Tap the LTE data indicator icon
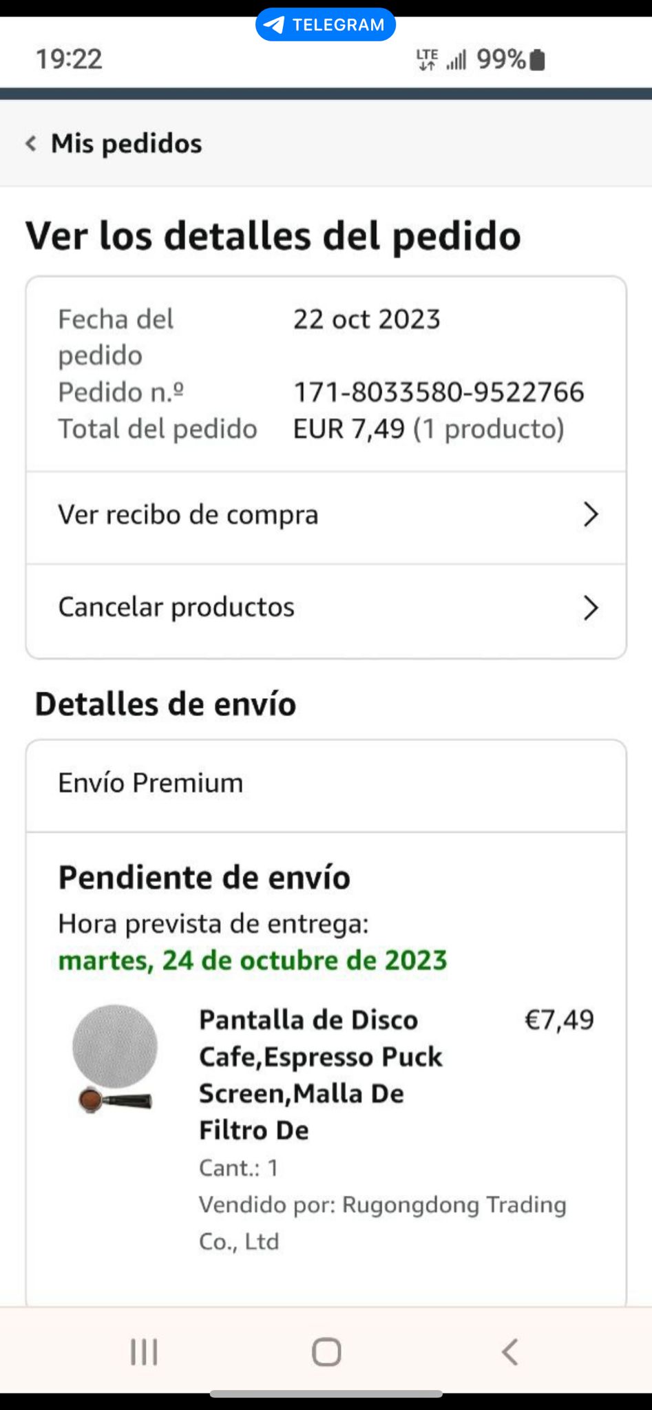 tap(427, 60)
